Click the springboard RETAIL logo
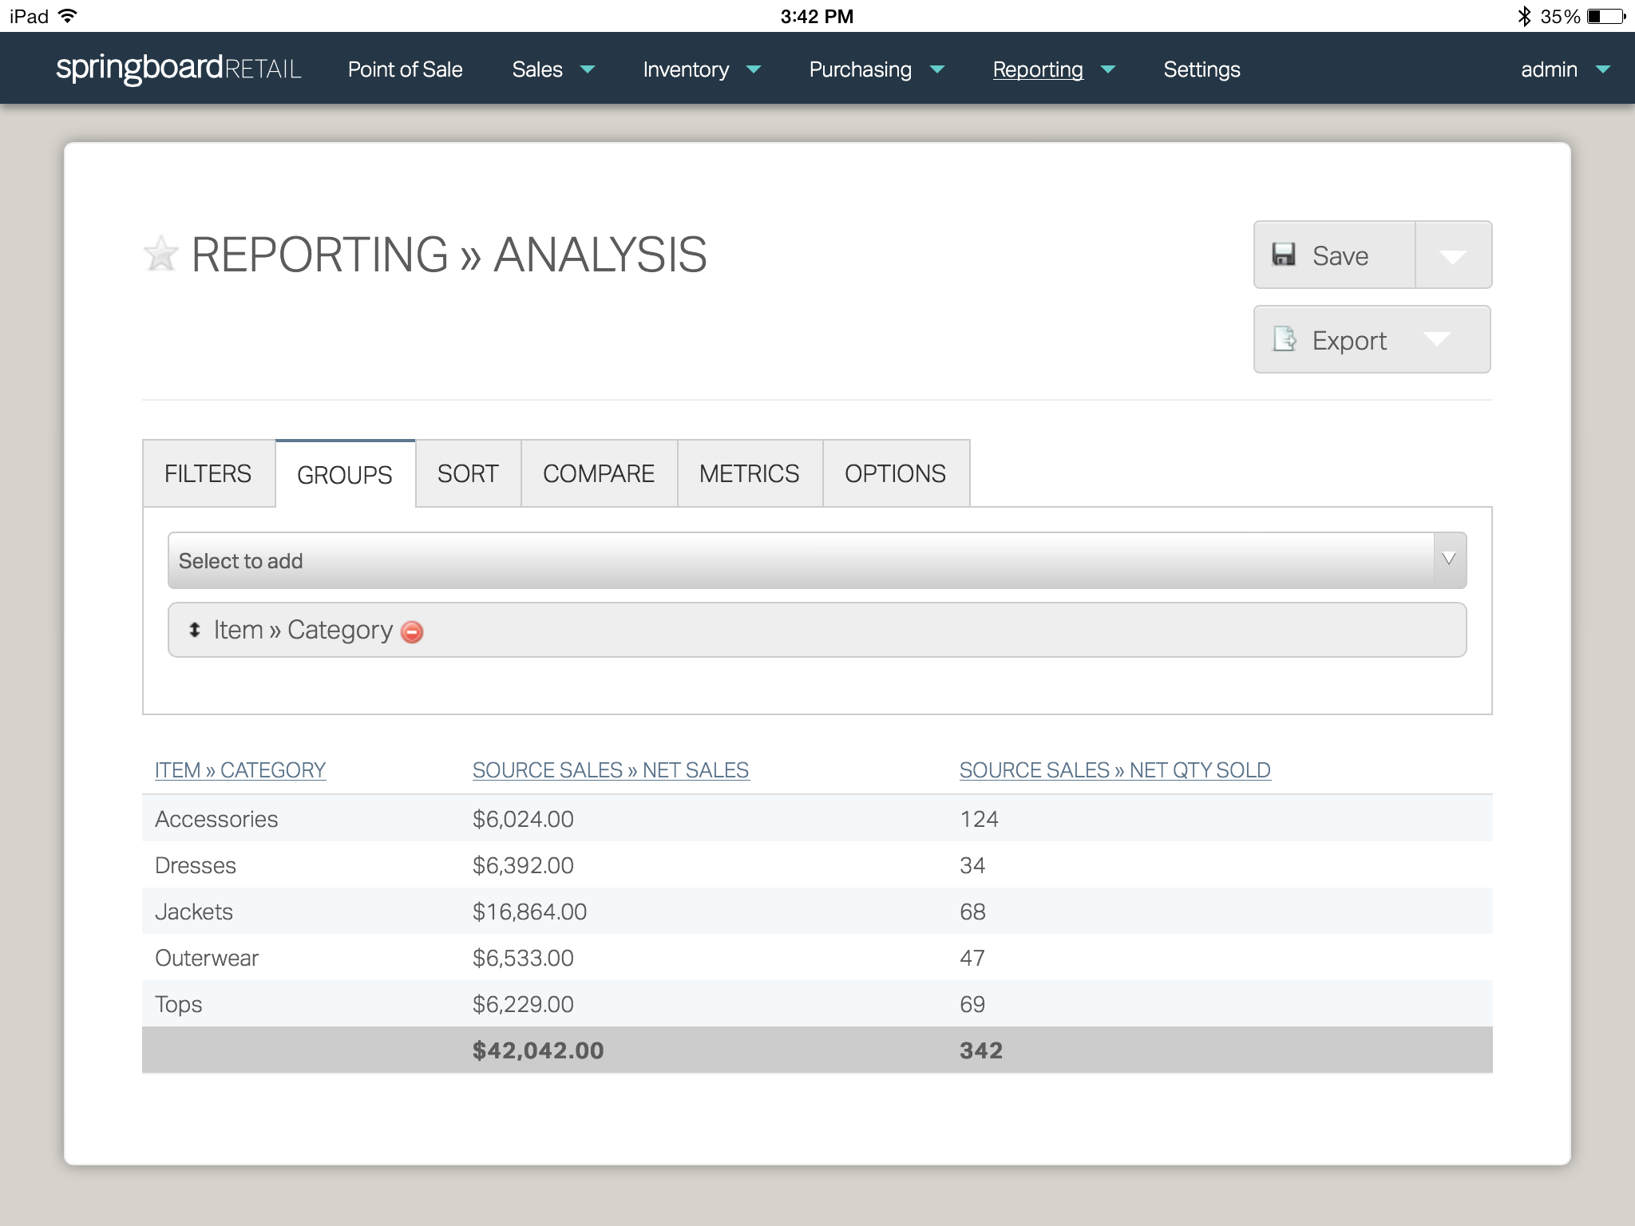1635x1226 pixels. click(178, 69)
